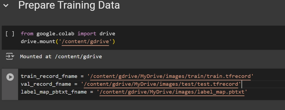Click the 'import' keyword in first cell
Image resolution: width=285 pixels, height=110 pixels.
point(87,34)
